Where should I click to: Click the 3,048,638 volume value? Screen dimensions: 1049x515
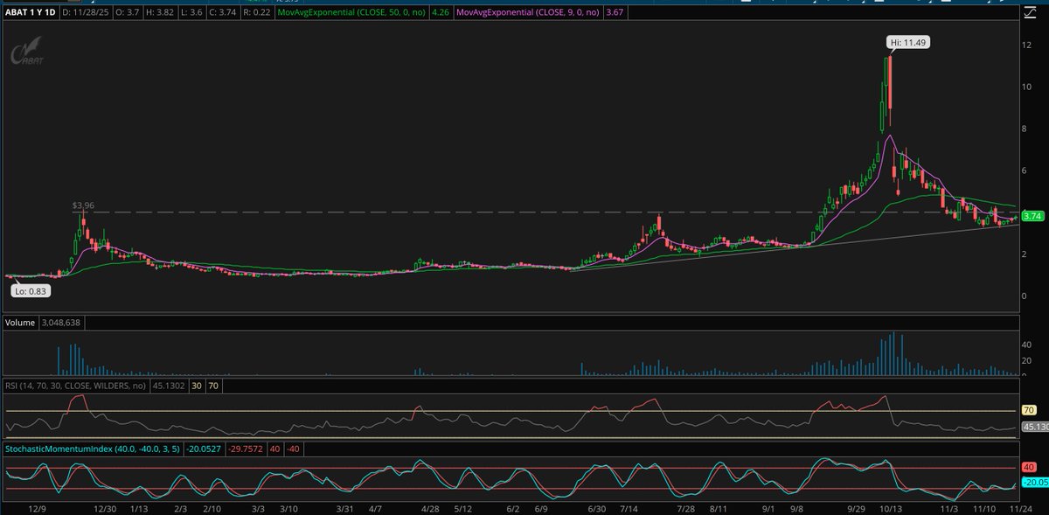click(62, 323)
